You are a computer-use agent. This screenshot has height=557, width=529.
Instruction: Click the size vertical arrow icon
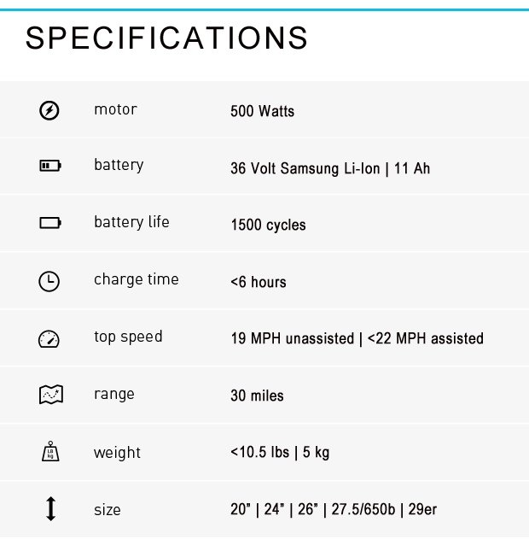pos(50,508)
